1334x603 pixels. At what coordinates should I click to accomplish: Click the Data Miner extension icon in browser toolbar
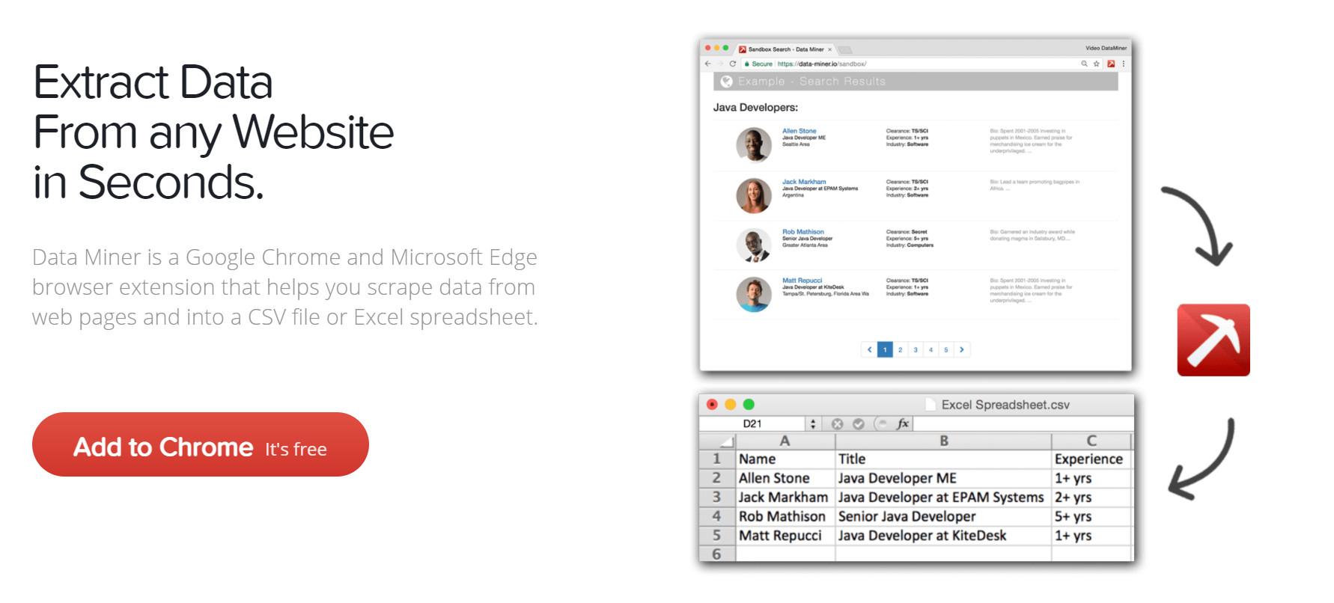tap(1111, 64)
